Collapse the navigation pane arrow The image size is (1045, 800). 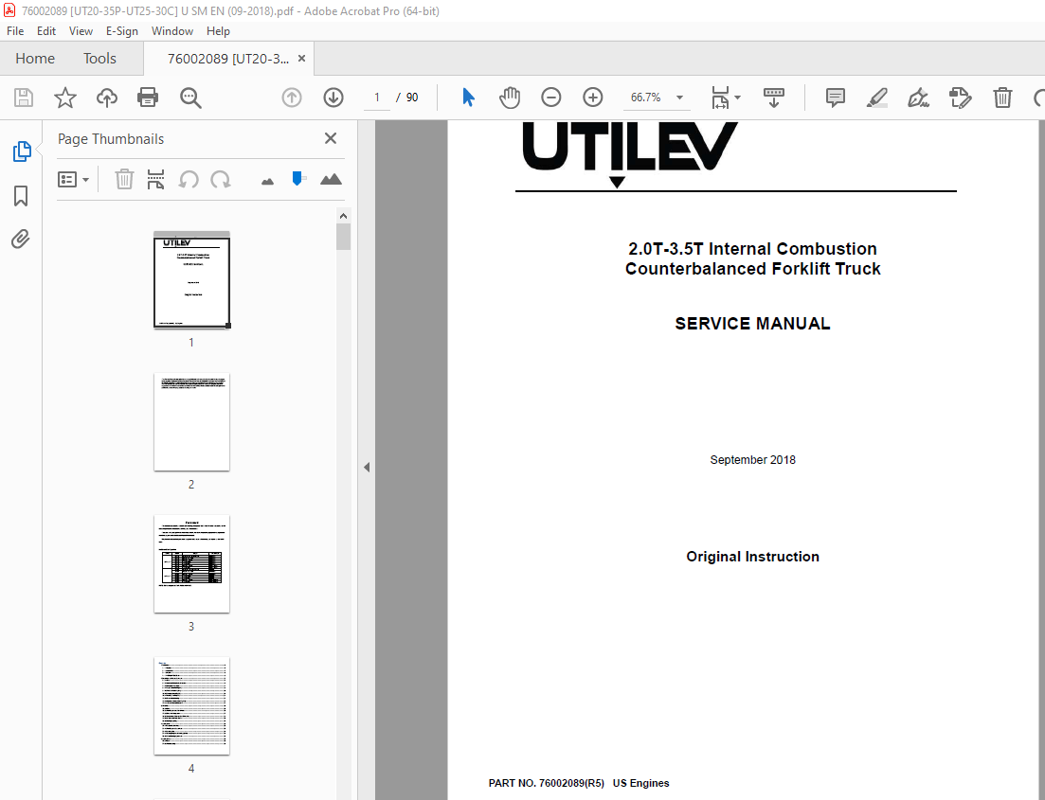click(367, 467)
